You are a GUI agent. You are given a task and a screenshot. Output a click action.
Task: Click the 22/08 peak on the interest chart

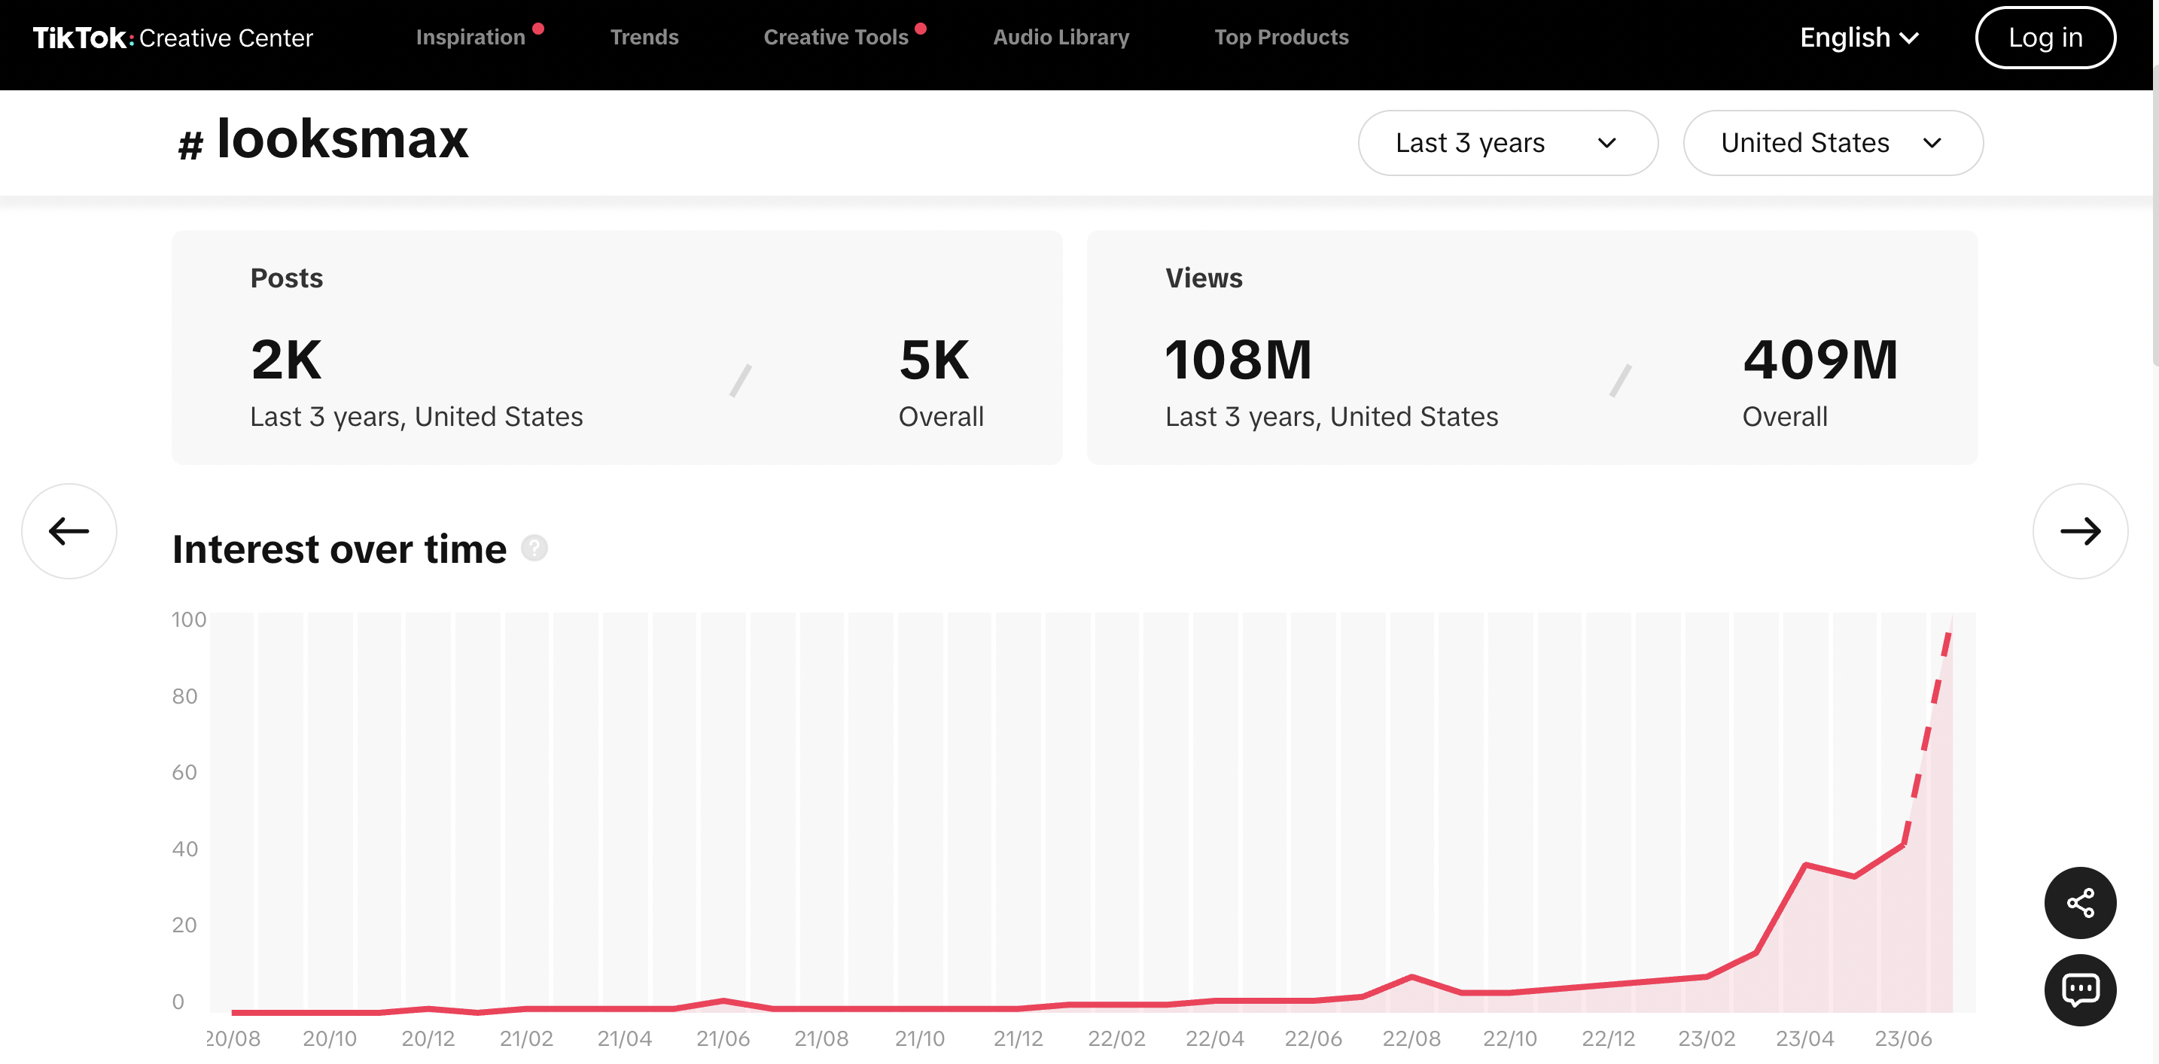[x=1411, y=976]
